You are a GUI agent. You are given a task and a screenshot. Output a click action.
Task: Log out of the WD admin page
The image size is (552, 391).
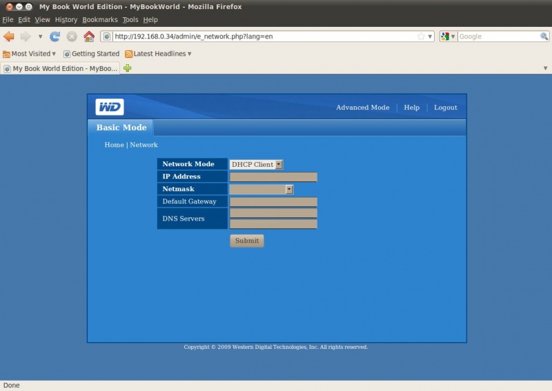445,108
